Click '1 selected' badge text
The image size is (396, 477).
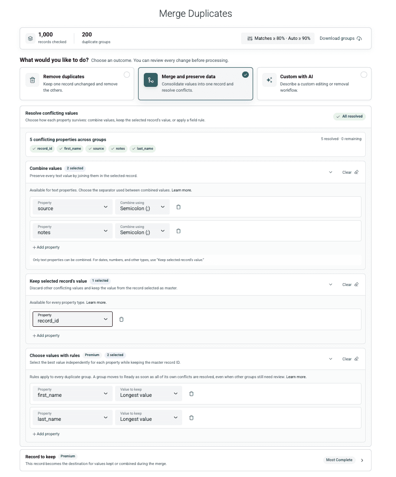[100, 281]
